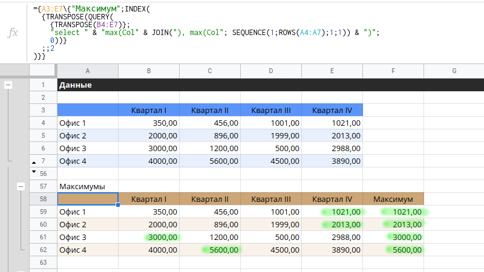Click highlighted 5600,00 in Максимум column
The width and height of the screenshot is (484, 272).
[x=405, y=250]
